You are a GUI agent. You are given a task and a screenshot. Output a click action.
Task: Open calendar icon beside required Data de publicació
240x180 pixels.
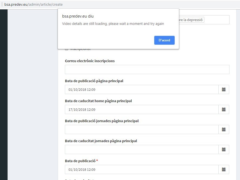[x=224, y=169]
